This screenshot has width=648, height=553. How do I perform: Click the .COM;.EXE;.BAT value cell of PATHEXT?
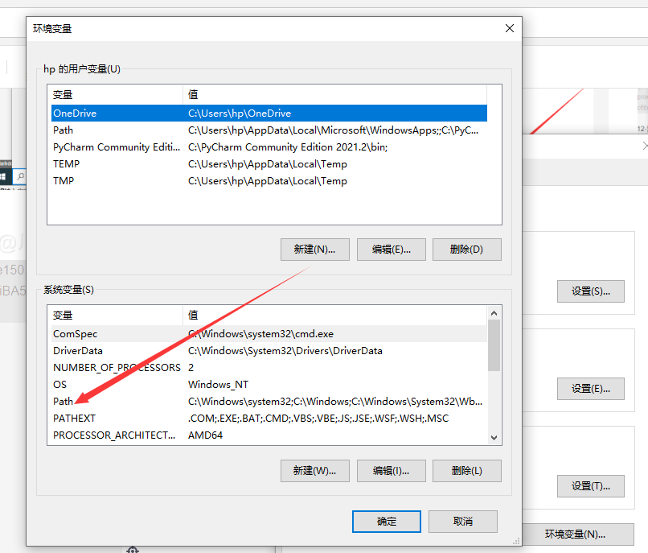click(x=318, y=419)
